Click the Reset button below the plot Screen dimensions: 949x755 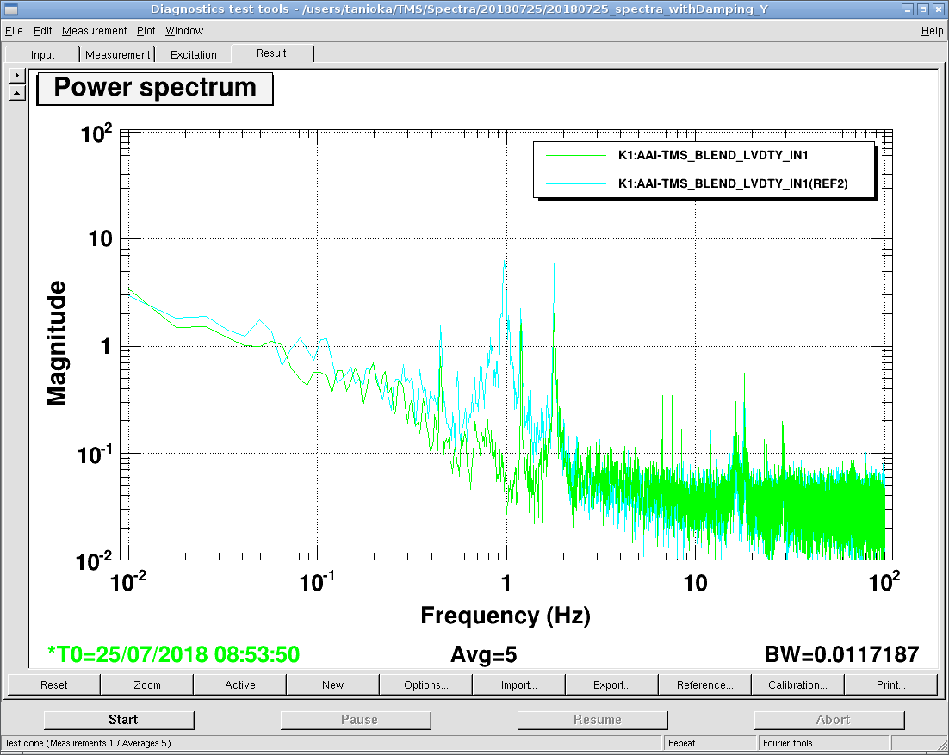[x=54, y=685]
